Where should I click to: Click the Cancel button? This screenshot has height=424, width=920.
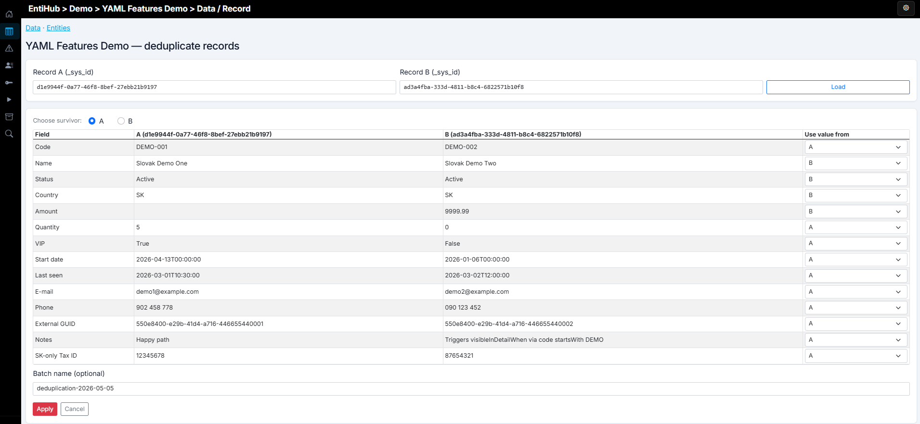(75, 409)
